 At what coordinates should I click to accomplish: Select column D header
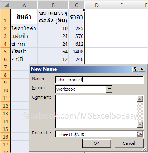[97, 5]
